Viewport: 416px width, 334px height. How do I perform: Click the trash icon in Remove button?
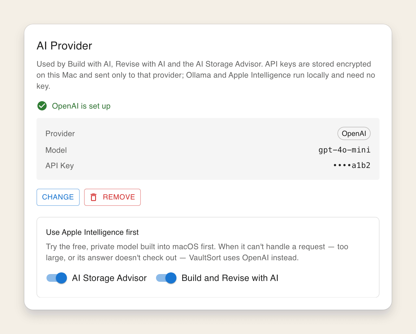click(93, 197)
